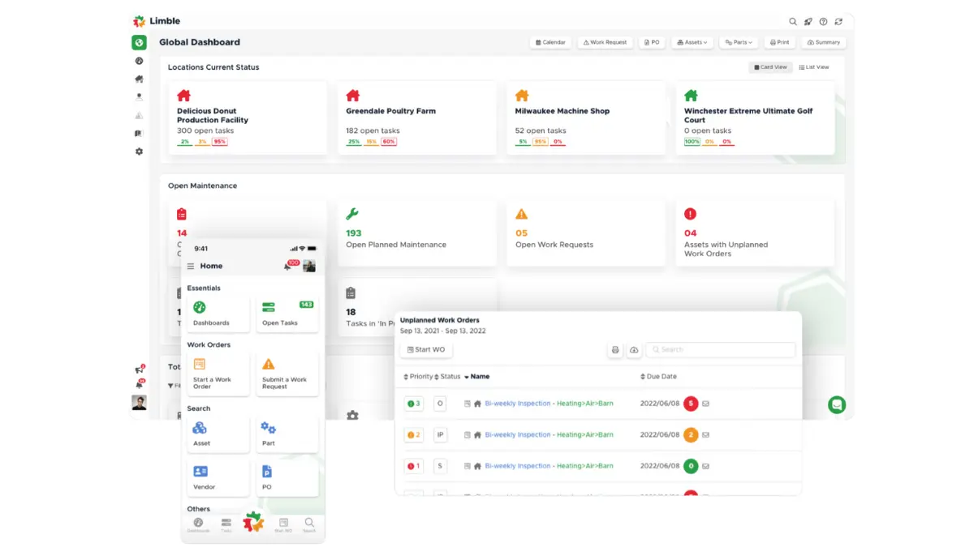
Task: Click the green chat bubble button
Action: pyautogui.click(x=837, y=404)
